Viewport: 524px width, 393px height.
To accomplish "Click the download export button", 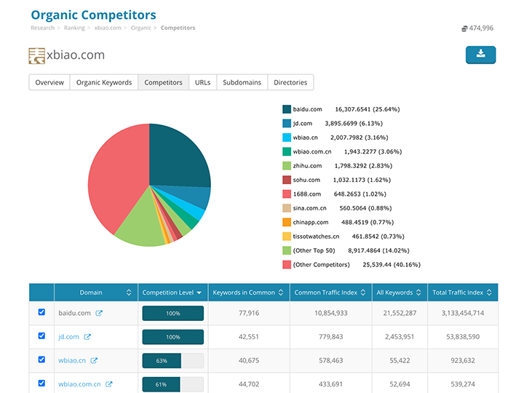I will point(480,54).
